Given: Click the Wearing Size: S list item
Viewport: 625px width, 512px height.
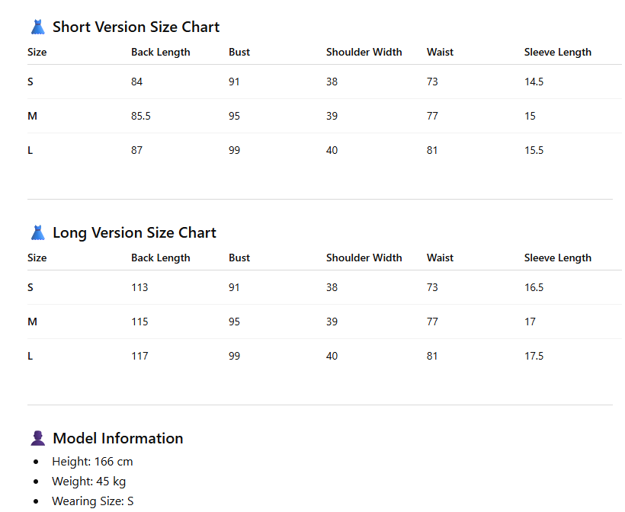Looking at the screenshot, I should [93, 501].
